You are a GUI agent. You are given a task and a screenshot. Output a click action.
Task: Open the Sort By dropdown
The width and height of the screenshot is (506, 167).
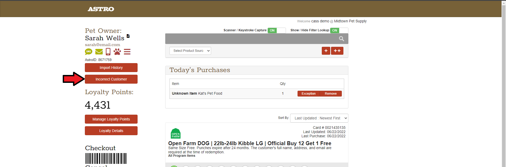point(319,118)
